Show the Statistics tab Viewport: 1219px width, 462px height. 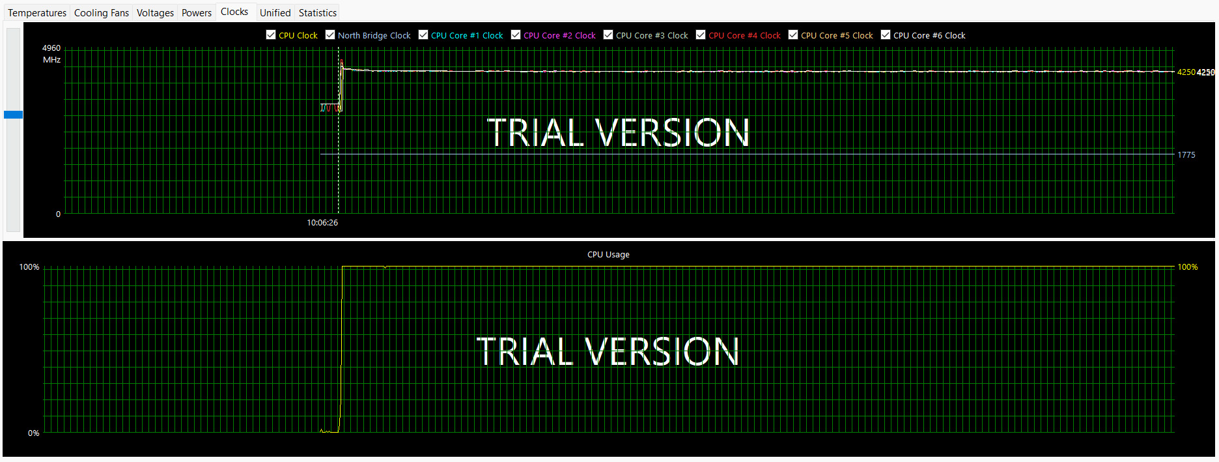pyautogui.click(x=318, y=13)
